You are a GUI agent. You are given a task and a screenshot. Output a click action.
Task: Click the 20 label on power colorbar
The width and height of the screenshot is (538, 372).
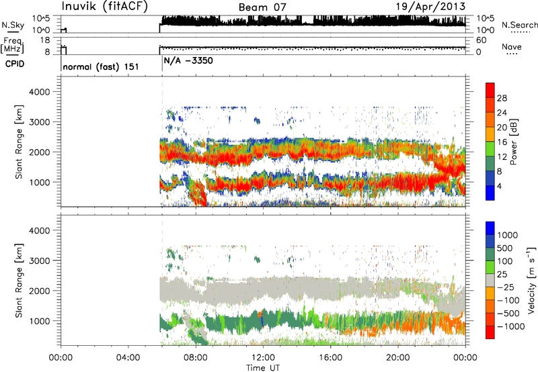pyautogui.click(x=502, y=128)
